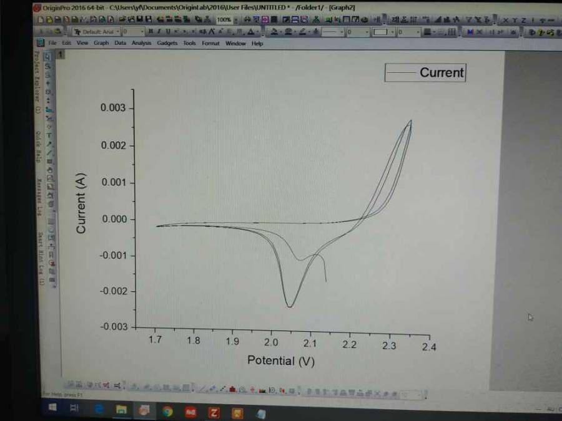Open the File menu
Viewport: 562px width, 421px height.
pos(52,43)
